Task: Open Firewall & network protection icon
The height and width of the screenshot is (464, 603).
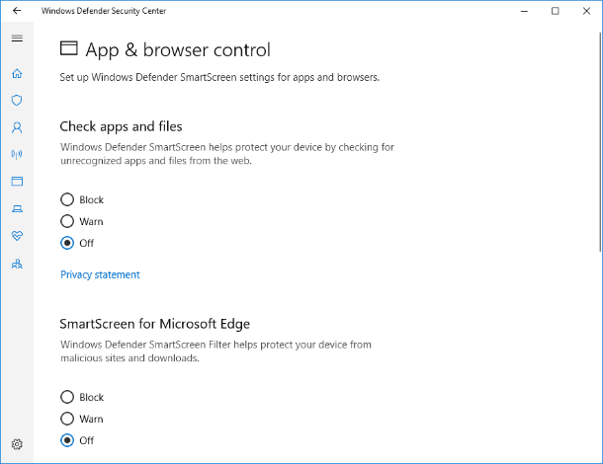Action: click(17, 154)
